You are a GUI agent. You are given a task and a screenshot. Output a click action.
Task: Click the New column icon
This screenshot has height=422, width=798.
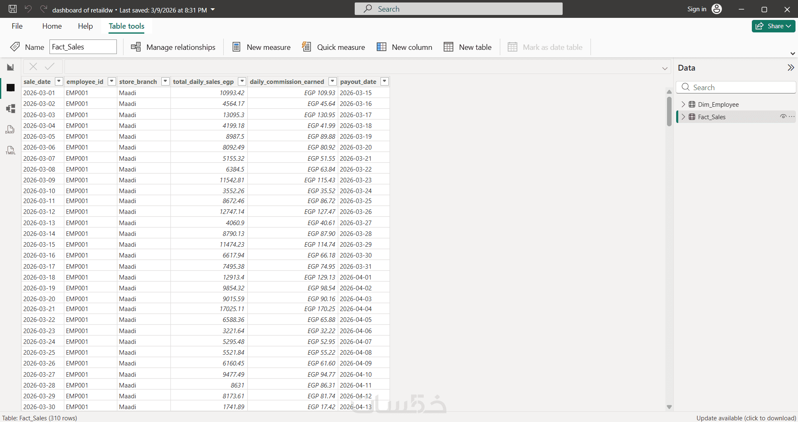click(381, 47)
